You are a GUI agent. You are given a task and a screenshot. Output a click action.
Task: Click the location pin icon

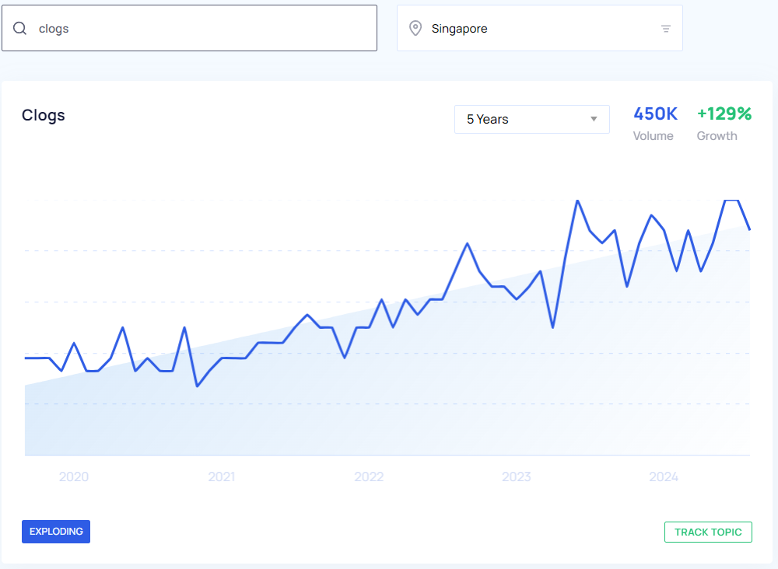[415, 29]
